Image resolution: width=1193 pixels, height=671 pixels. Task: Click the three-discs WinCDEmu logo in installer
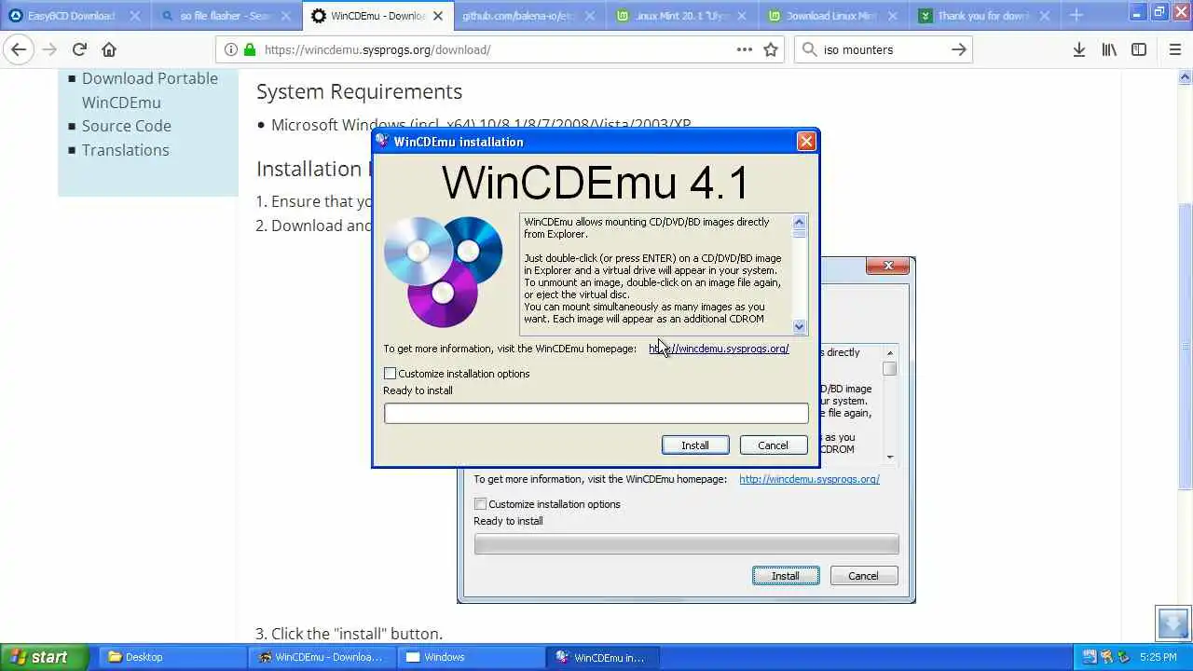tap(444, 271)
